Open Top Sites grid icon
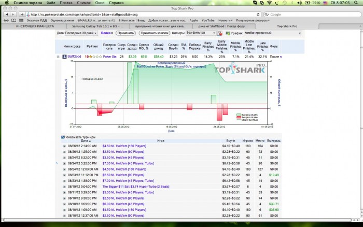 (21, 20)
